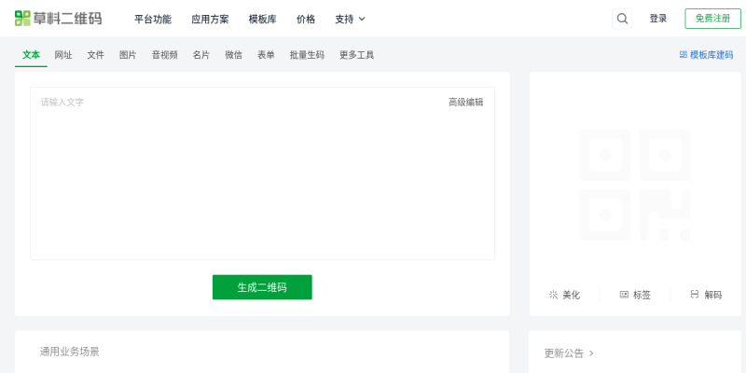This screenshot has height=373, width=746.
Task: Go to 模板库 in top navigation
Action: coord(263,19)
